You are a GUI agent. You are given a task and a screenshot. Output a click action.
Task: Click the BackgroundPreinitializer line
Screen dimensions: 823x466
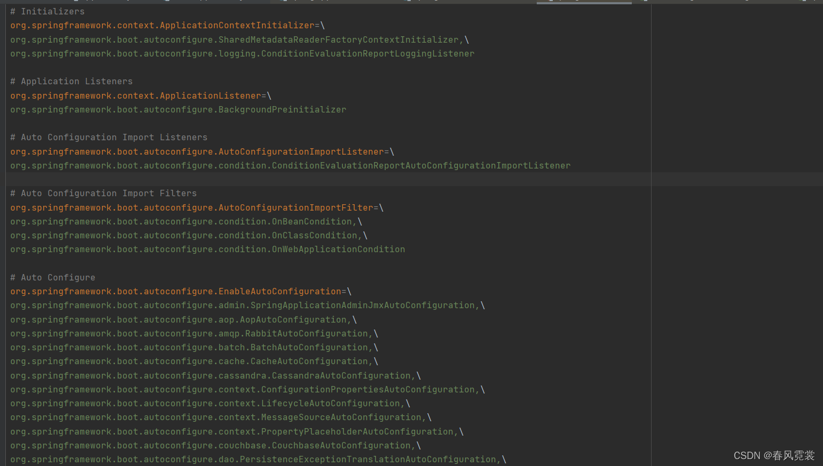178,109
